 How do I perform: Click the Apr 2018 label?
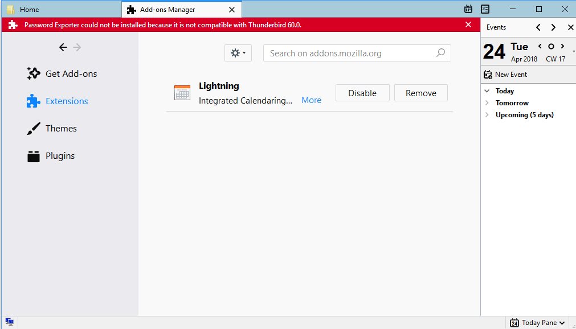[524, 59]
